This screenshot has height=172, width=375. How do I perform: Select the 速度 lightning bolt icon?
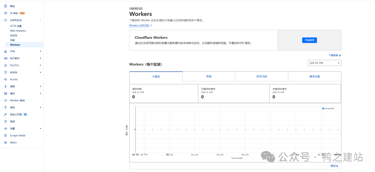pyautogui.click(x=6, y=86)
